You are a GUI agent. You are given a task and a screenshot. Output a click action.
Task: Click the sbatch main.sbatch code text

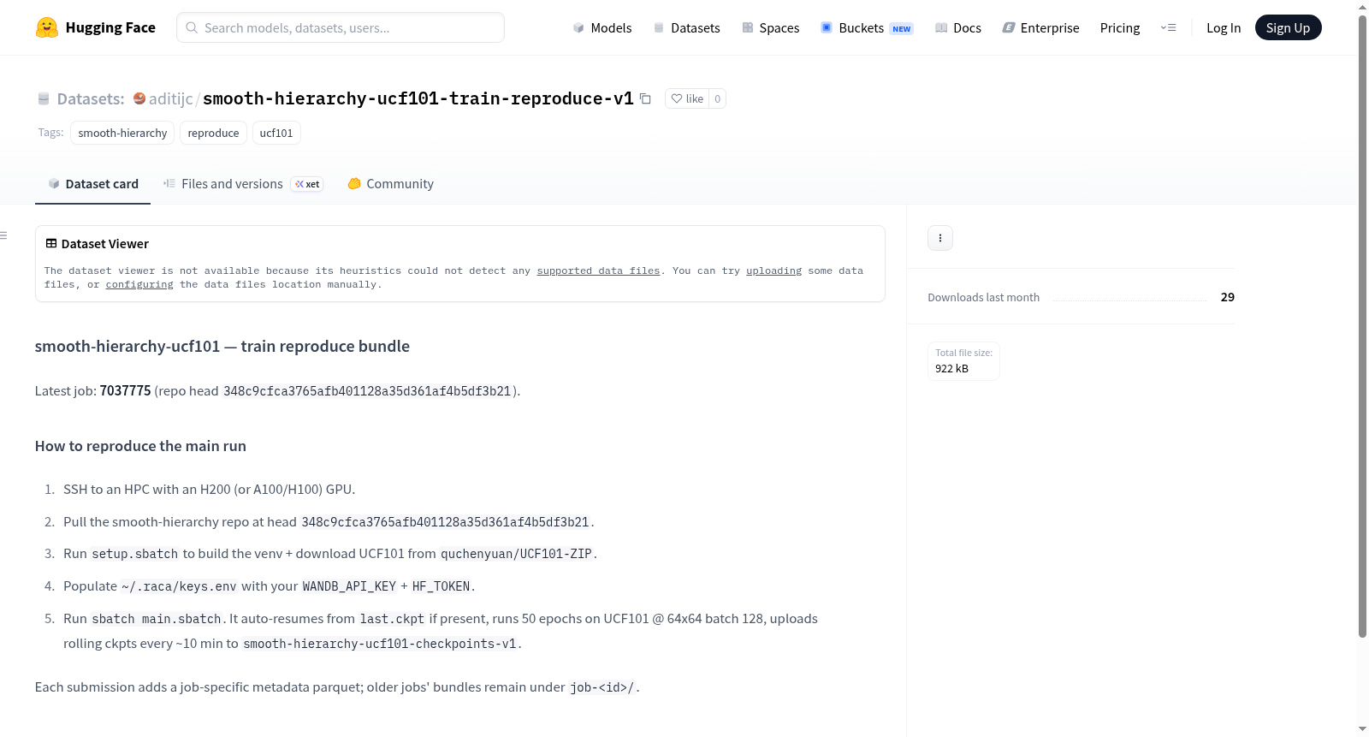tap(157, 619)
